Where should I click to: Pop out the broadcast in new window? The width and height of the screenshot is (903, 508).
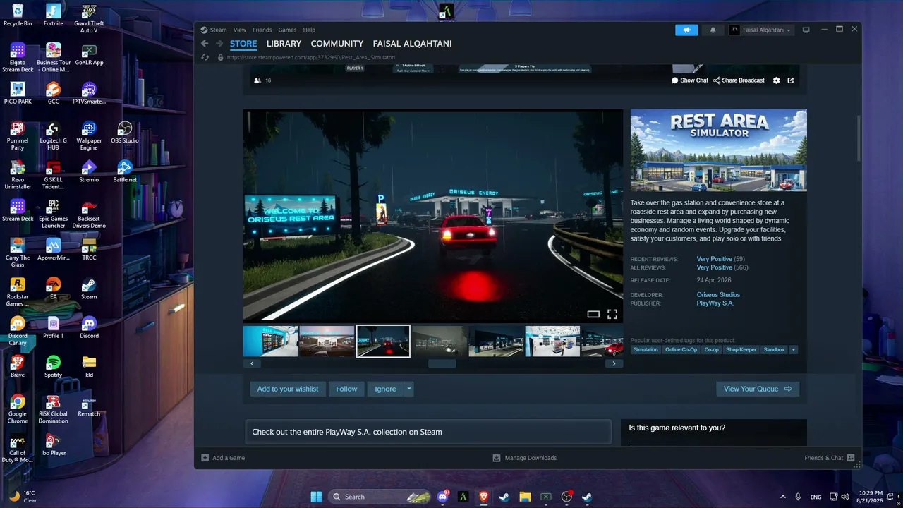coord(791,80)
